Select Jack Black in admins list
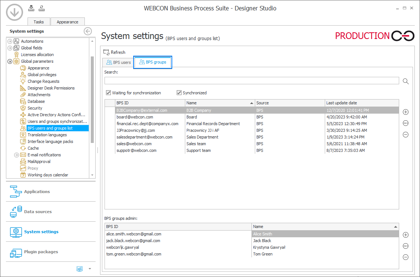Screen dimensions: 420x277 pos(252,241)
